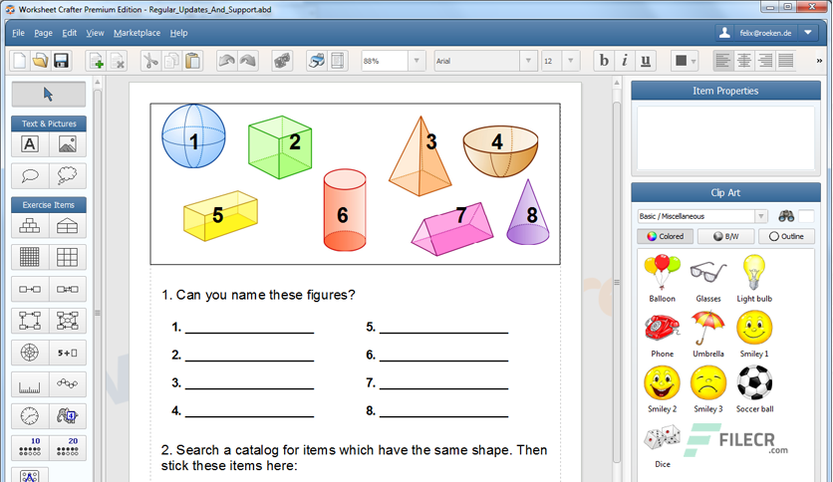Insert the ten-dot field exercise
The width and height of the screenshot is (833, 482).
click(30, 447)
